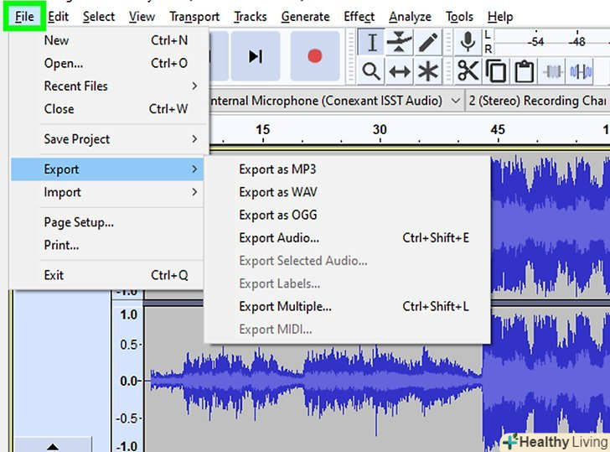Image resolution: width=610 pixels, height=452 pixels.
Task: Select the Time Shift tool
Action: click(400, 71)
